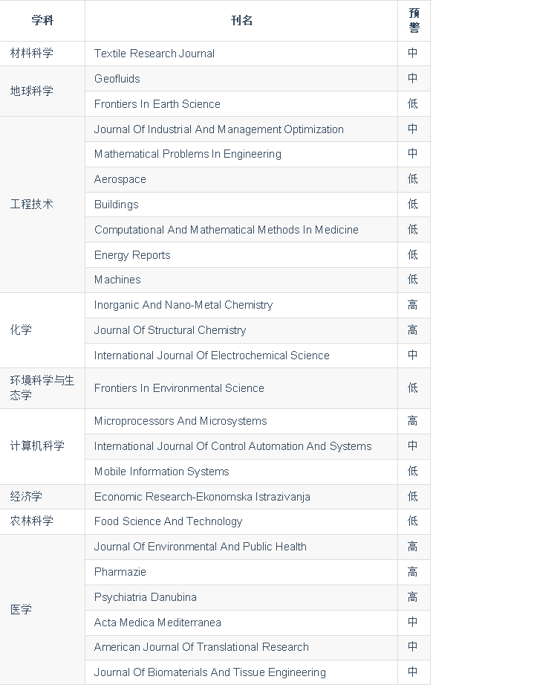Screen dimensions: 534x685
Task: Click the Buildings journal entry
Action: [116, 205]
